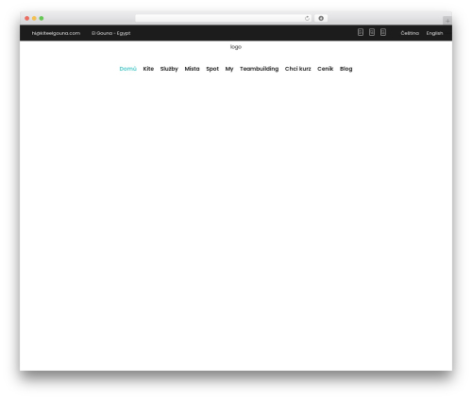Open a new tab with the plus icon
This screenshot has width=472, height=399.
[x=447, y=21]
